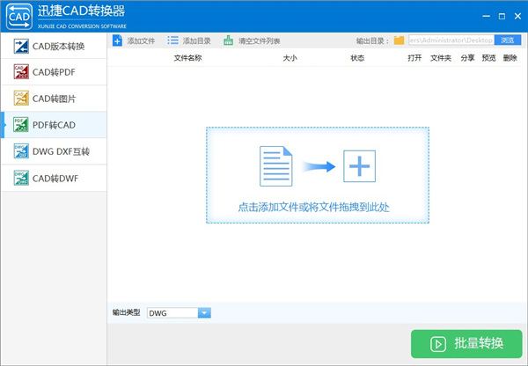Click the 状态 column header
The height and width of the screenshot is (366, 528).
pyautogui.click(x=357, y=58)
